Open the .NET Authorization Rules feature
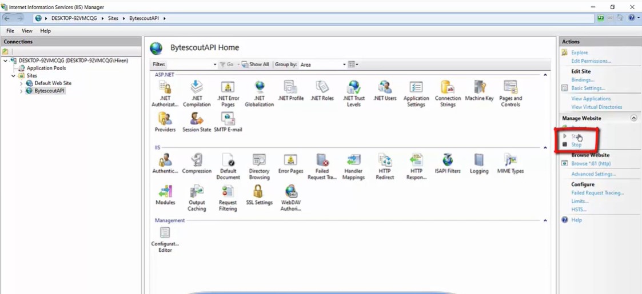 [x=165, y=93]
